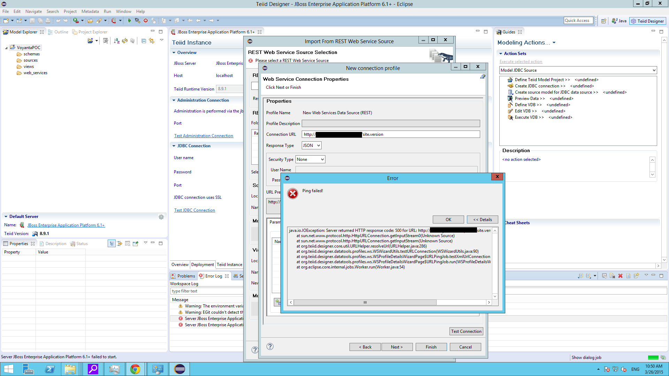Viewport: 669px width, 376px height.
Task: Open File Explorer from the taskbar
Action: [x=70, y=369]
